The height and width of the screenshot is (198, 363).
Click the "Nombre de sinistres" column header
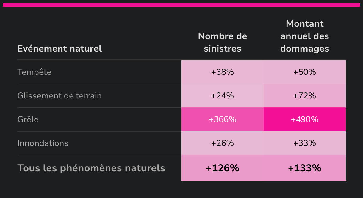[x=222, y=42]
